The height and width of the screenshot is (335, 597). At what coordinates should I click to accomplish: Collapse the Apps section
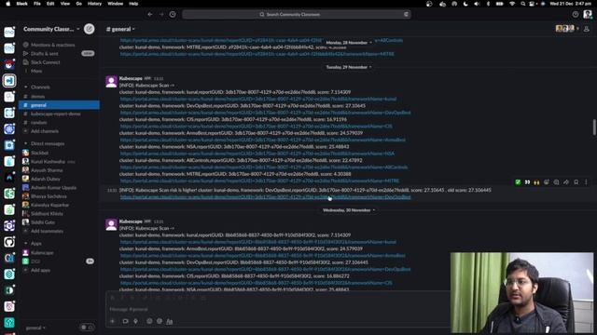coord(26,244)
